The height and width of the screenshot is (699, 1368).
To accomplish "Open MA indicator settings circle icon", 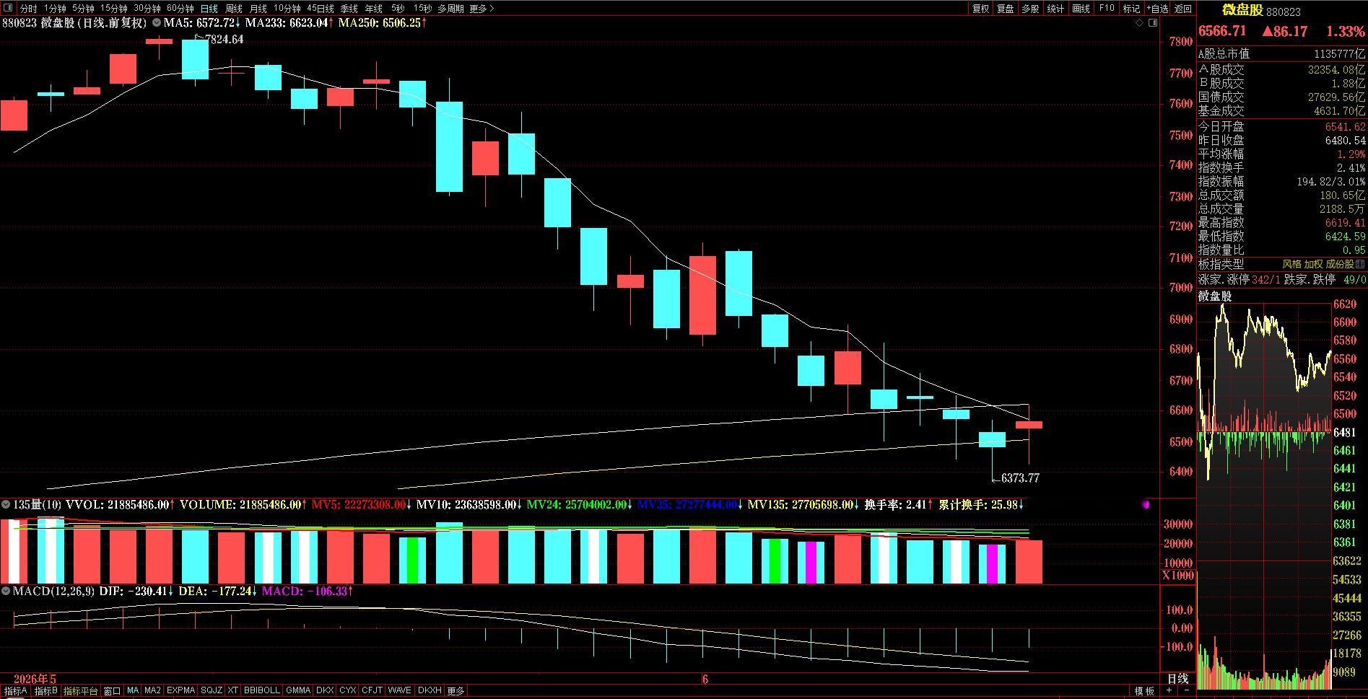I will click(x=157, y=23).
